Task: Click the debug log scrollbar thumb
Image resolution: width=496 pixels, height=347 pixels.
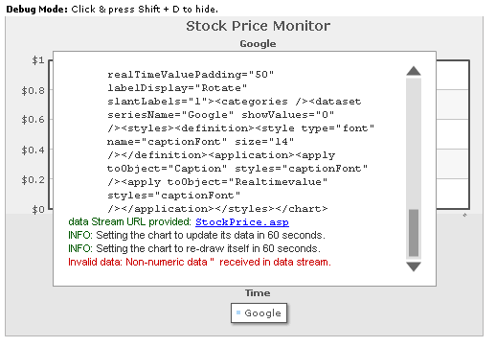Action: coord(414,233)
